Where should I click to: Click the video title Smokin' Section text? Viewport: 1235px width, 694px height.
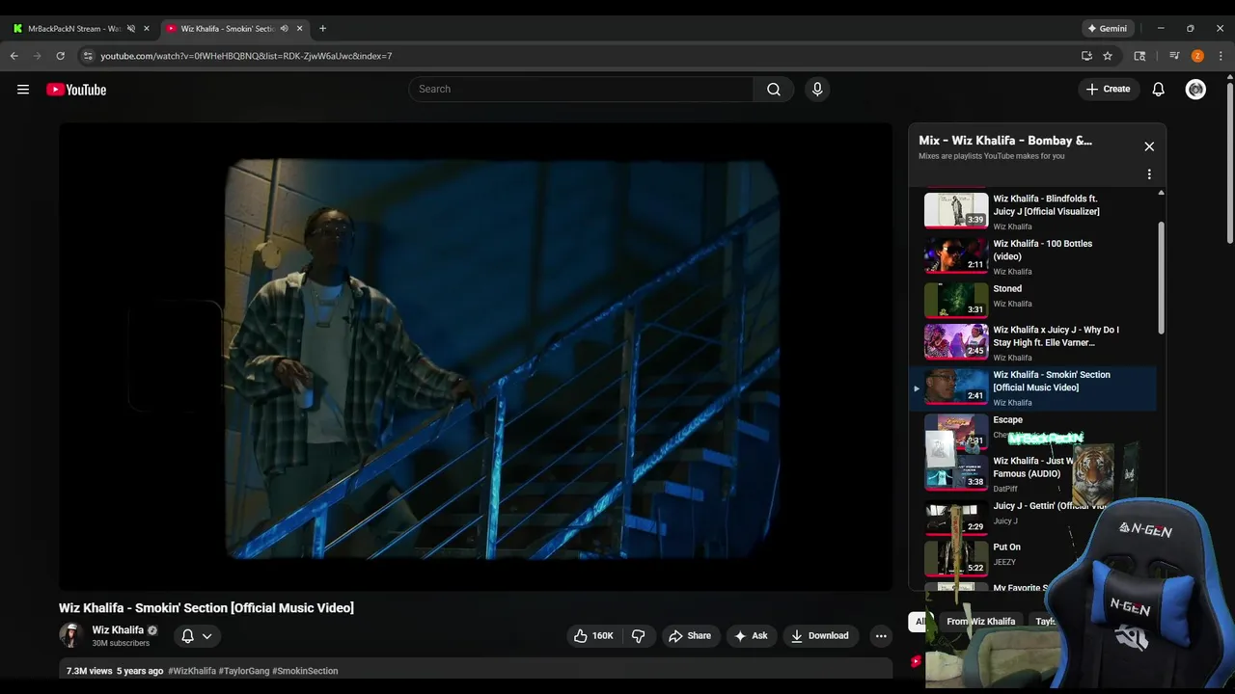point(206,608)
